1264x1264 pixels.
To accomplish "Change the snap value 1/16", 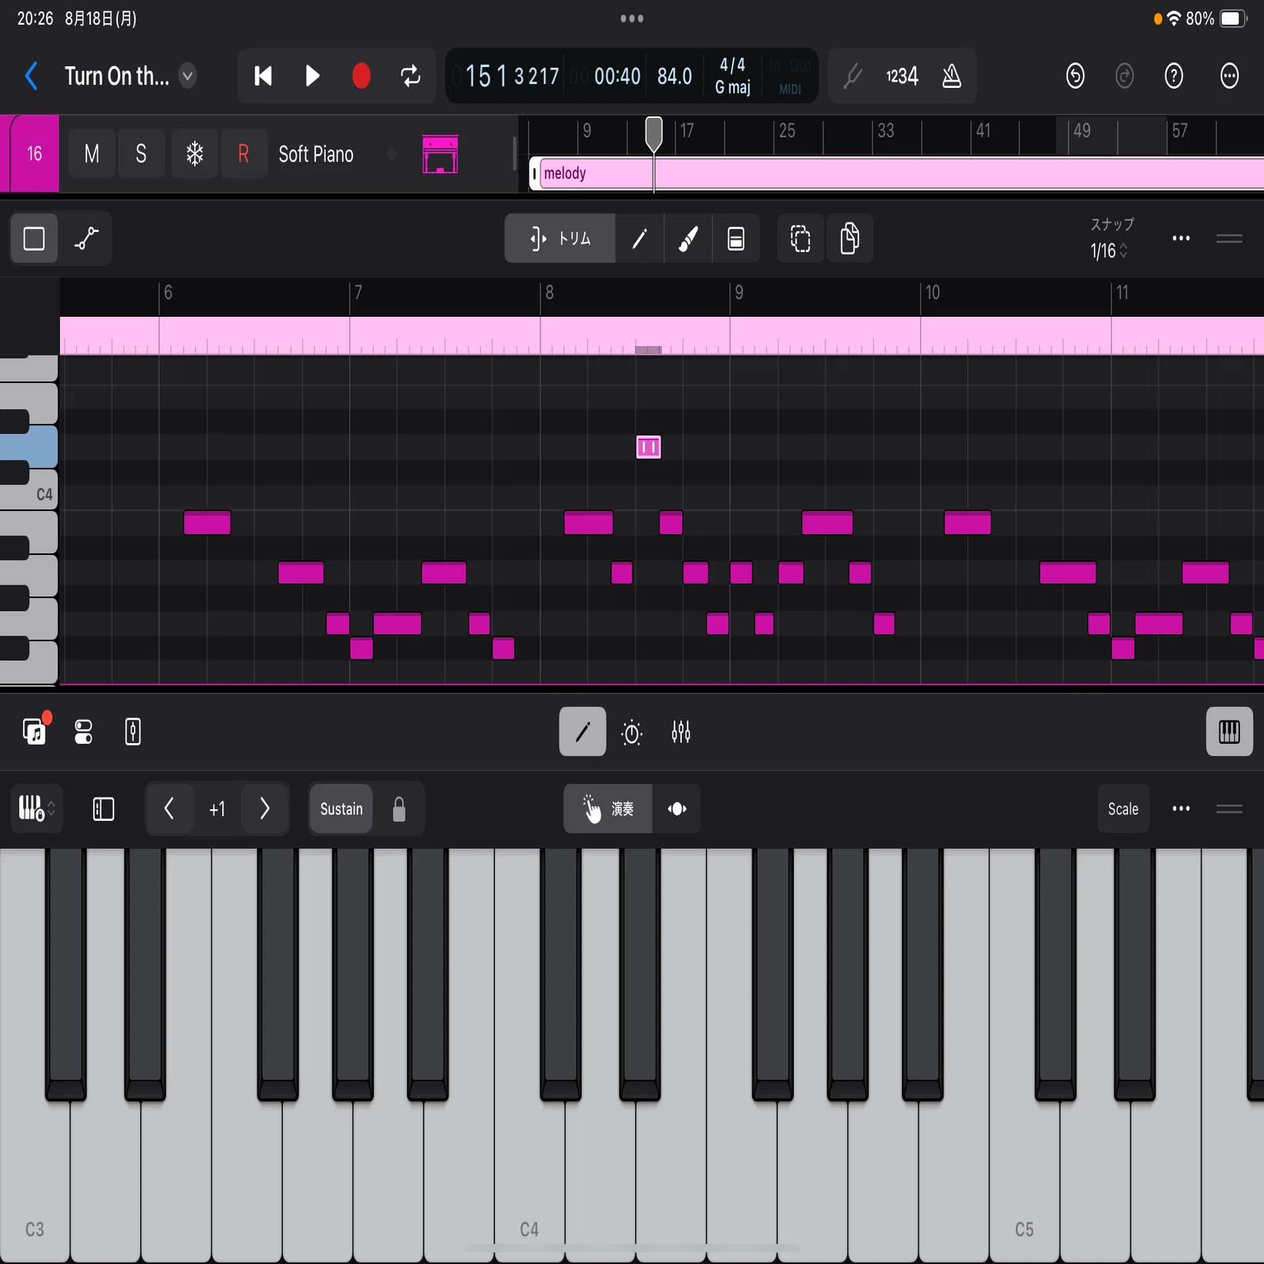I will pos(1110,250).
